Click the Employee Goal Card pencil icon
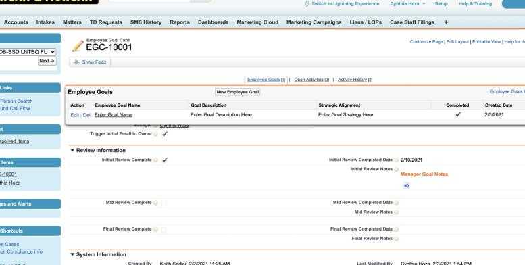Image resolution: width=525 pixels, height=265 pixels. [x=78, y=46]
